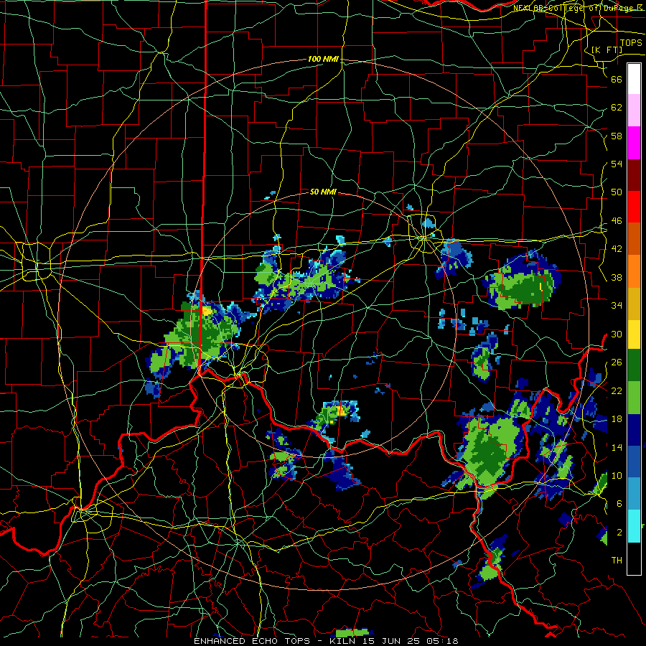The height and width of the screenshot is (646, 646).
Task: Pick the bright red legend swatch
Action: pos(634,207)
